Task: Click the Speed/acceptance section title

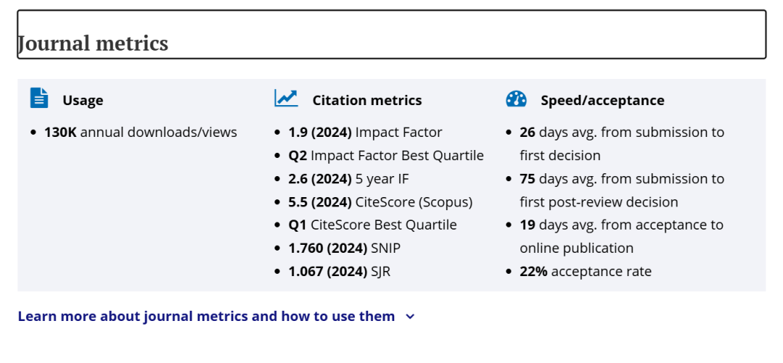Action: click(x=602, y=101)
